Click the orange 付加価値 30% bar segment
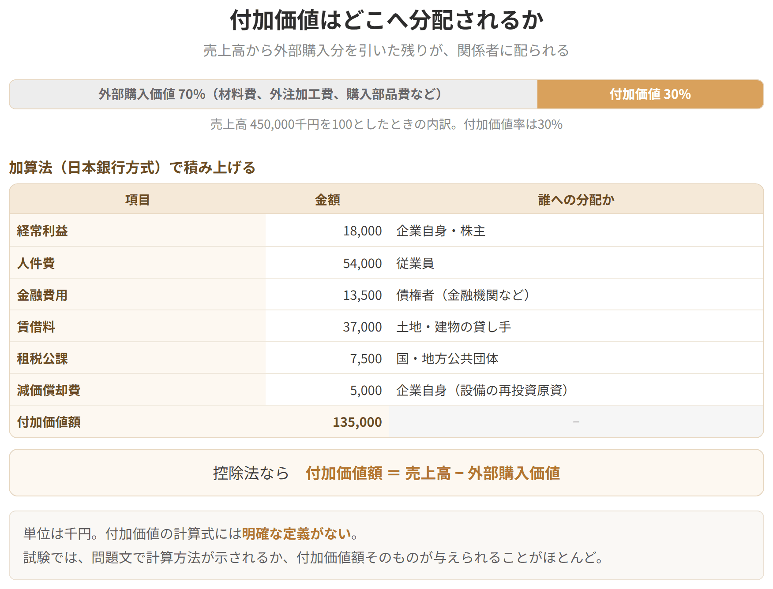 (x=650, y=94)
